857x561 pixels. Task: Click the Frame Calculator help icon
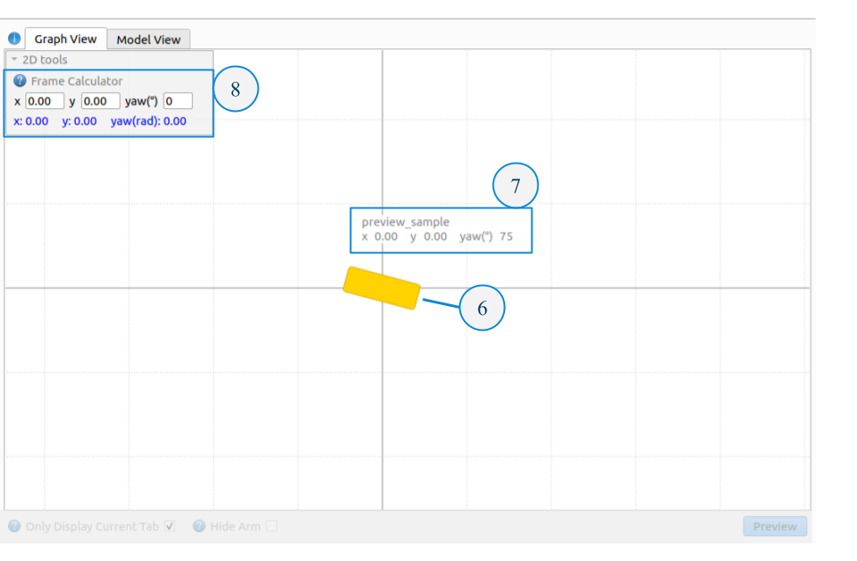20,81
